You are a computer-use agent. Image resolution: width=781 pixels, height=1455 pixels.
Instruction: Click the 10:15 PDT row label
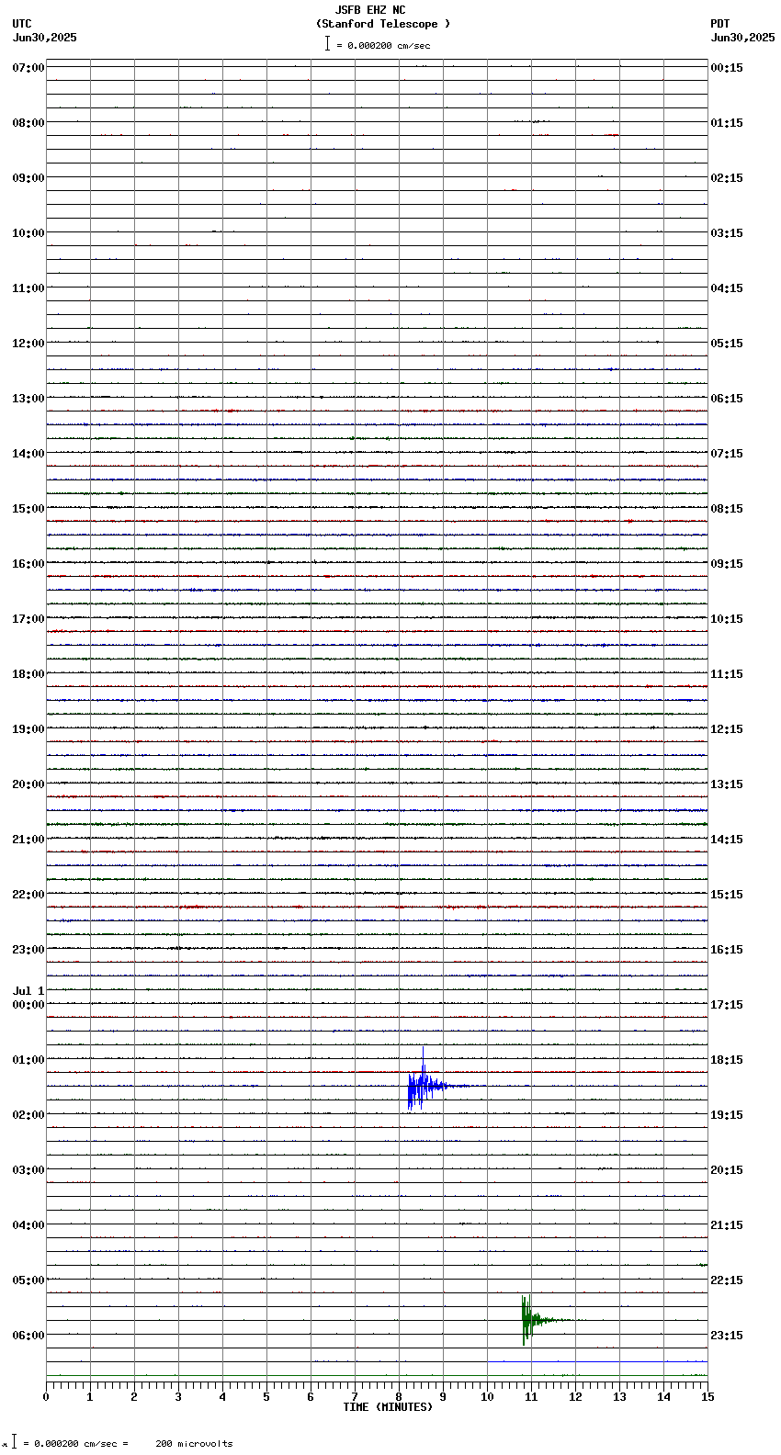tap(727, 619)
